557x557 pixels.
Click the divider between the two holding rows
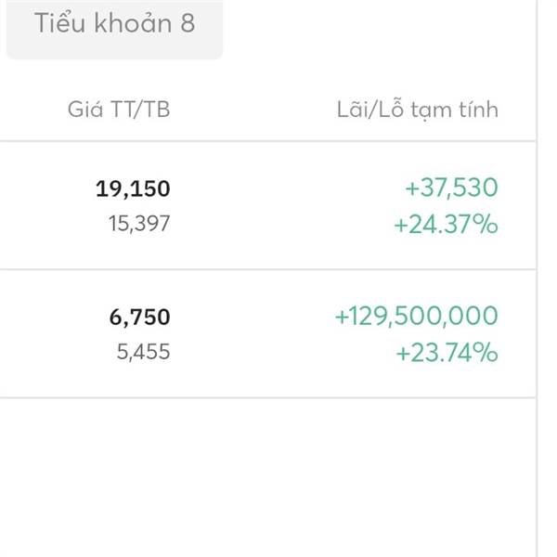click(268, 269)
